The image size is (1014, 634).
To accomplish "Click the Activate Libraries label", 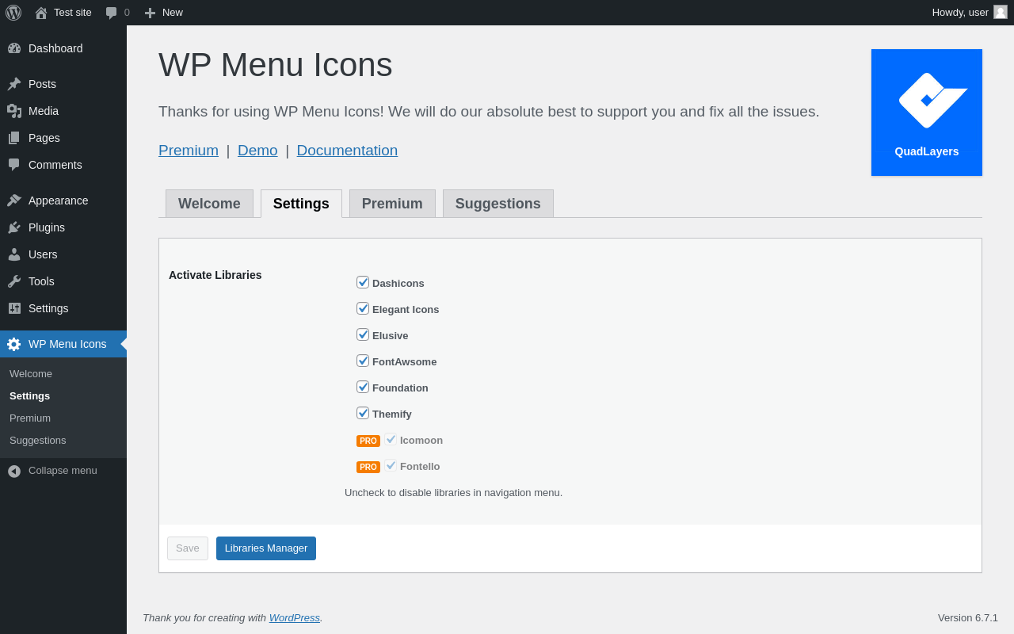I will pos(215,275).
